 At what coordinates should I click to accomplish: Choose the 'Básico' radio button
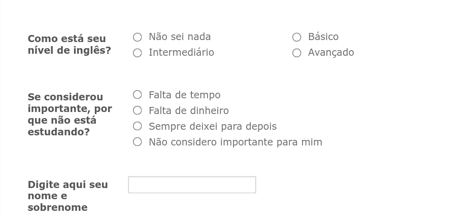(x=297, y=37)
